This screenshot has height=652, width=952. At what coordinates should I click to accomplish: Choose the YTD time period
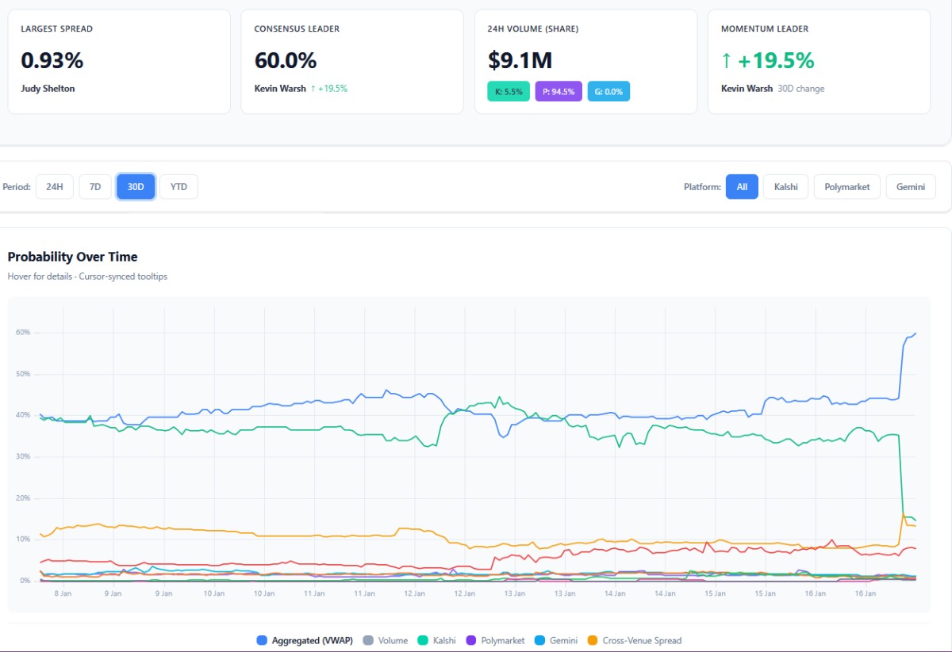[x=178, y=187]
